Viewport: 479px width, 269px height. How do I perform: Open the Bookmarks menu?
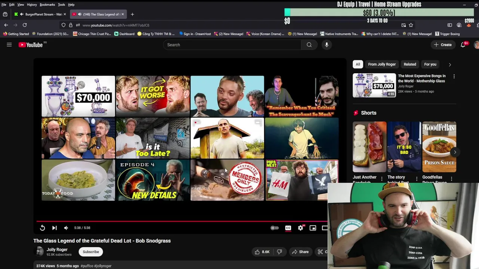coord(47,4)
